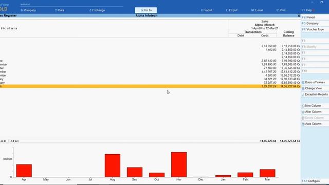Click the Transactions header
The height and width of the screenshot is (185, 329).
tap(253, 32)
